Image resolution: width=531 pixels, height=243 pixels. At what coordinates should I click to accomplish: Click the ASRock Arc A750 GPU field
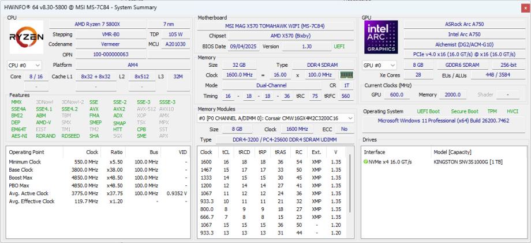click(464, 24)
